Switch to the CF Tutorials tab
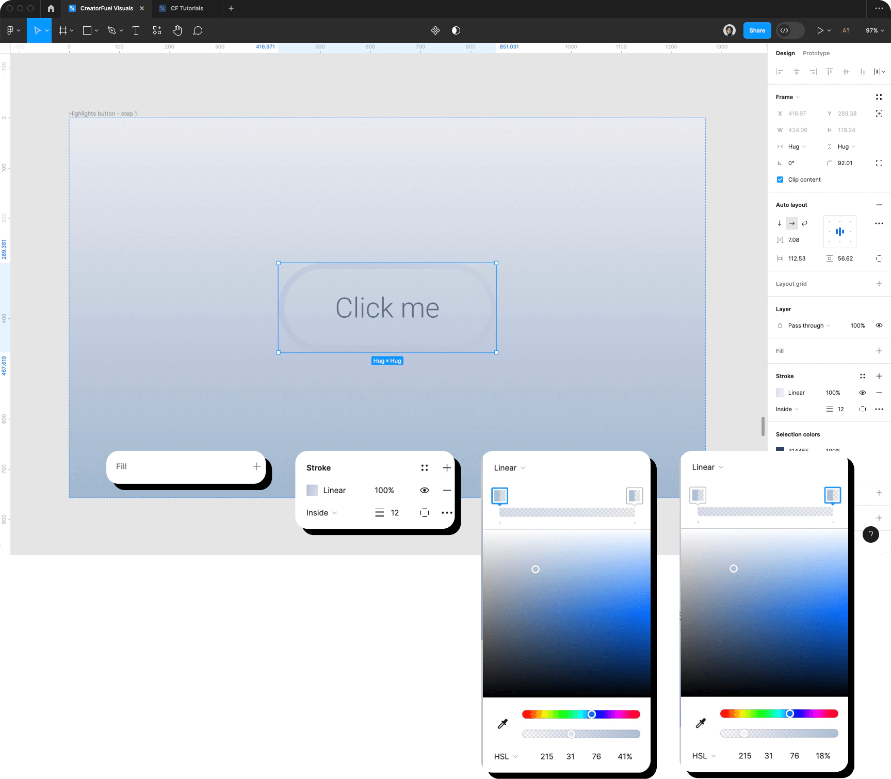891x779 pixels. (x=186, y=8)
